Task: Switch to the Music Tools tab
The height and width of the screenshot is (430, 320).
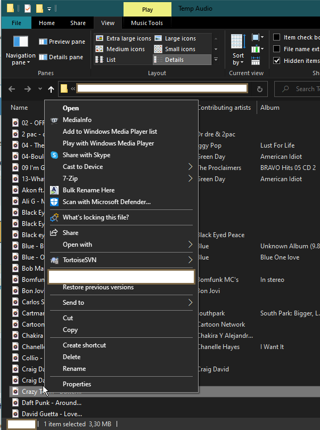Action: (147, 23)
